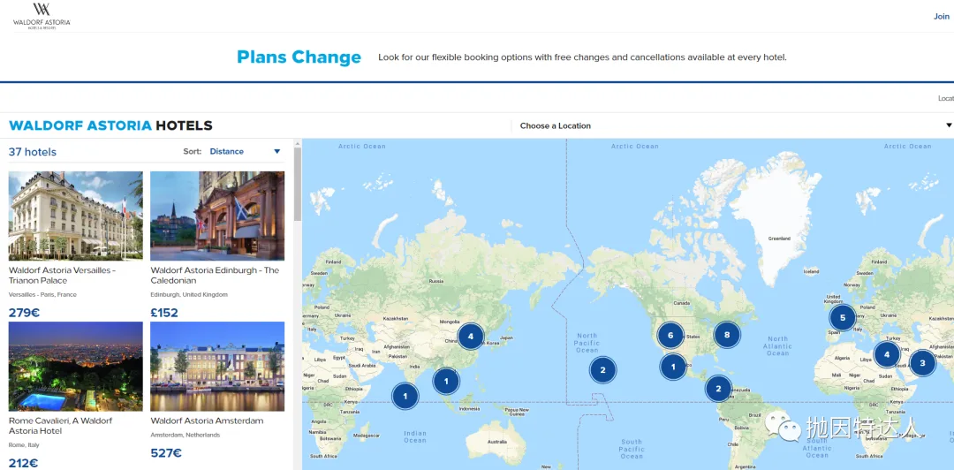Click map marker 1 over Mexico
This screenshot has height=470, width=954.
[x=672, y=366]
